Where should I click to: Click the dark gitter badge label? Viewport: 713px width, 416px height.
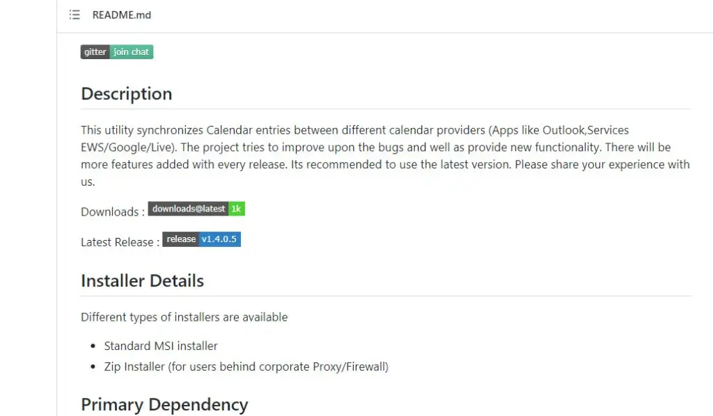pos(95,51)
